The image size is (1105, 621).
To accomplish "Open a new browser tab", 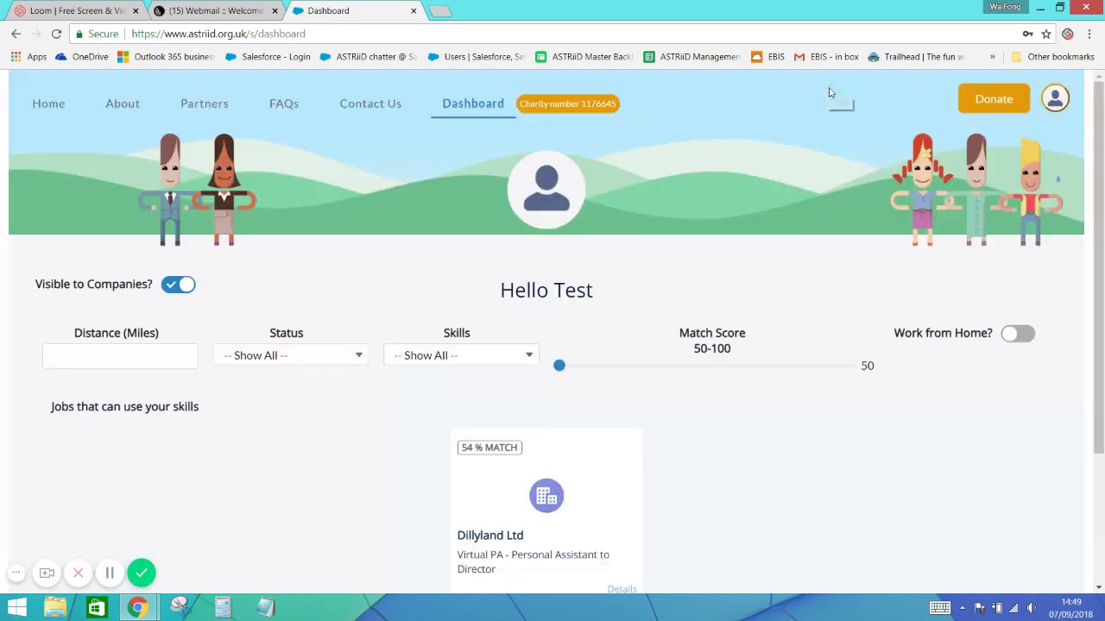I will pos(439,11).
